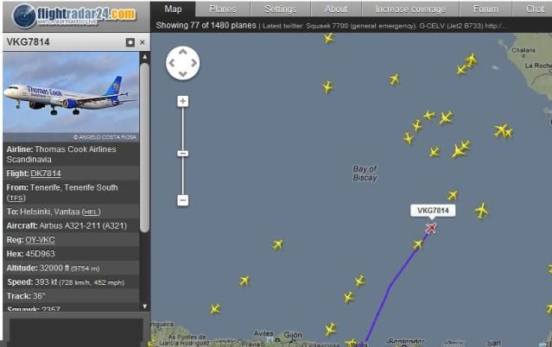Follow the DK7814 flight link

[x=46, y=173]
